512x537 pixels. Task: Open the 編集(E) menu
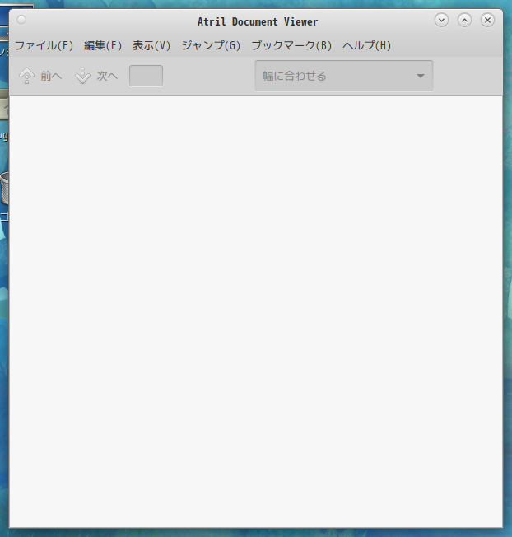coord(103,45)
